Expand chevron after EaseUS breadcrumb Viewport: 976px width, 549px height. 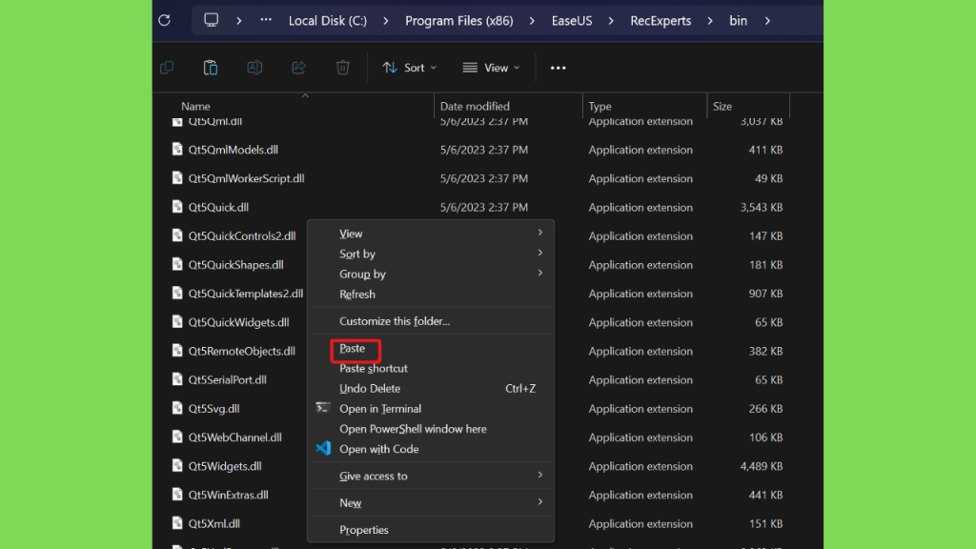[611, 21]
